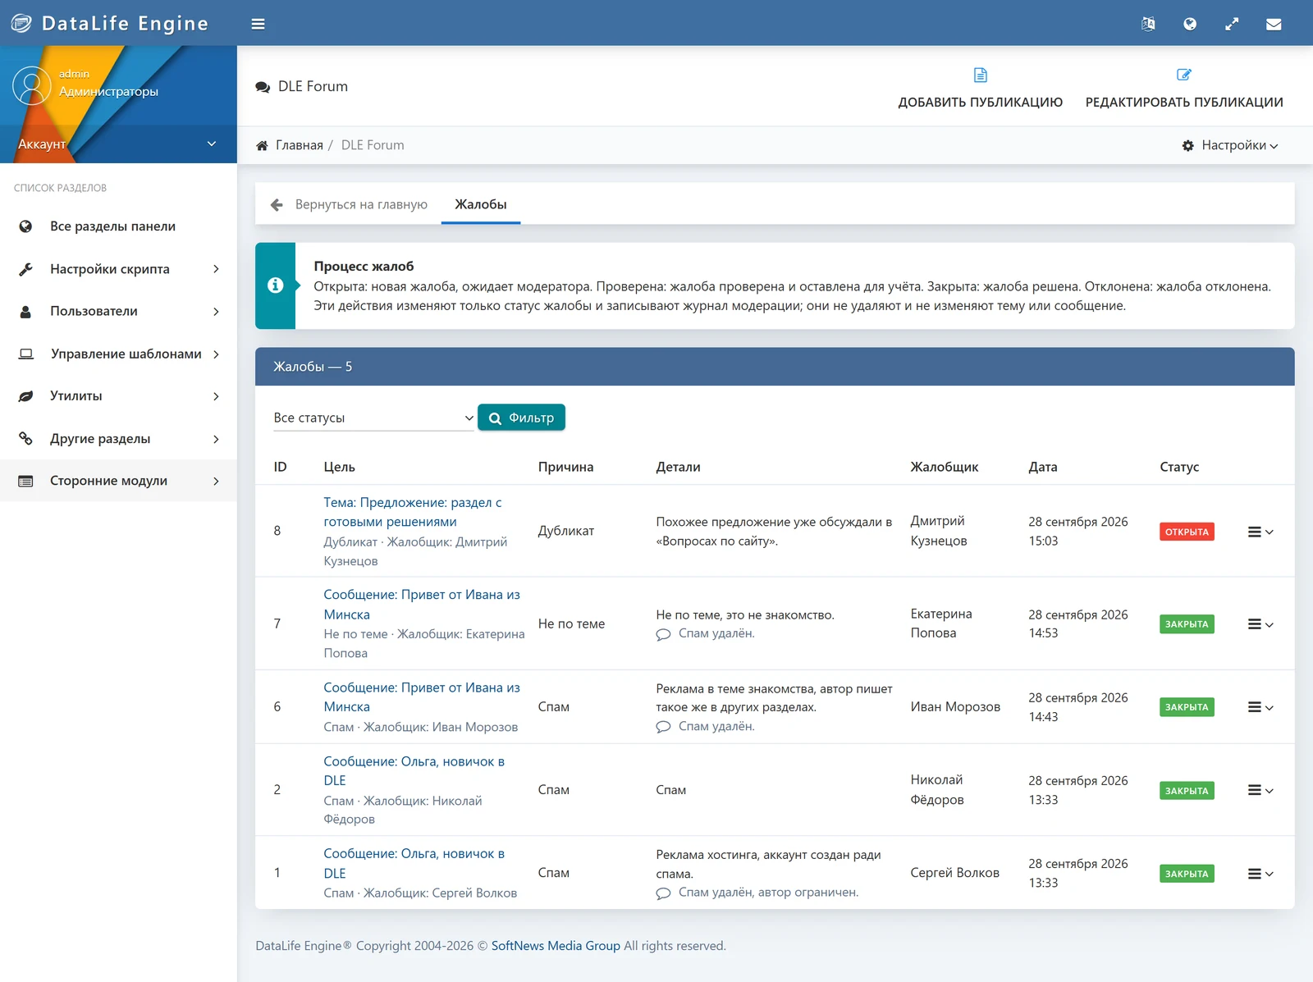Click the ОТКРЫТА status badge
This screenshot has height=982, width=1313.
tap(1187, 532)
